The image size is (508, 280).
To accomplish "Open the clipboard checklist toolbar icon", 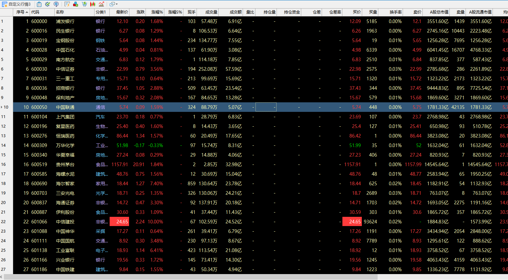I will (x=39, y=4).
